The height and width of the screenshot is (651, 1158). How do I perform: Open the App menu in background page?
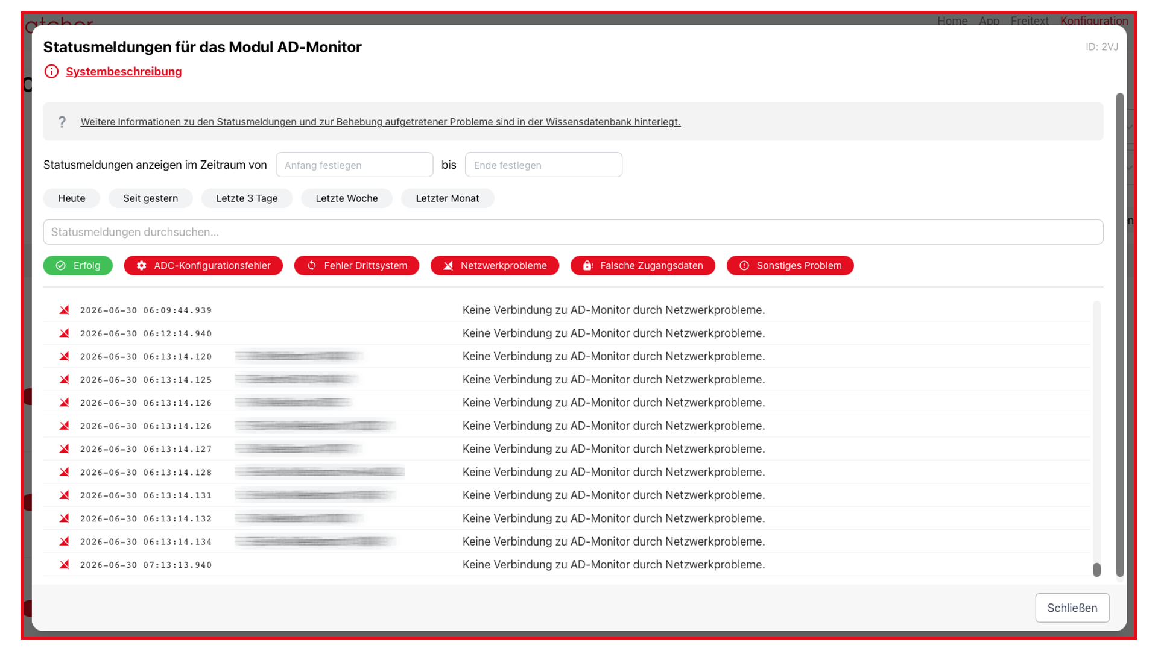pos(989,20)
